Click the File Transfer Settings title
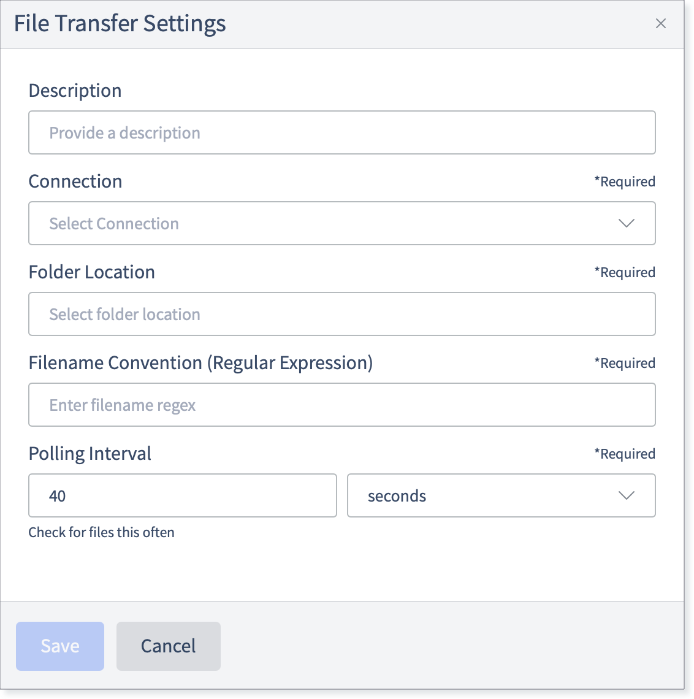Screen dimensions: 694x699 (x=120, y=24)
